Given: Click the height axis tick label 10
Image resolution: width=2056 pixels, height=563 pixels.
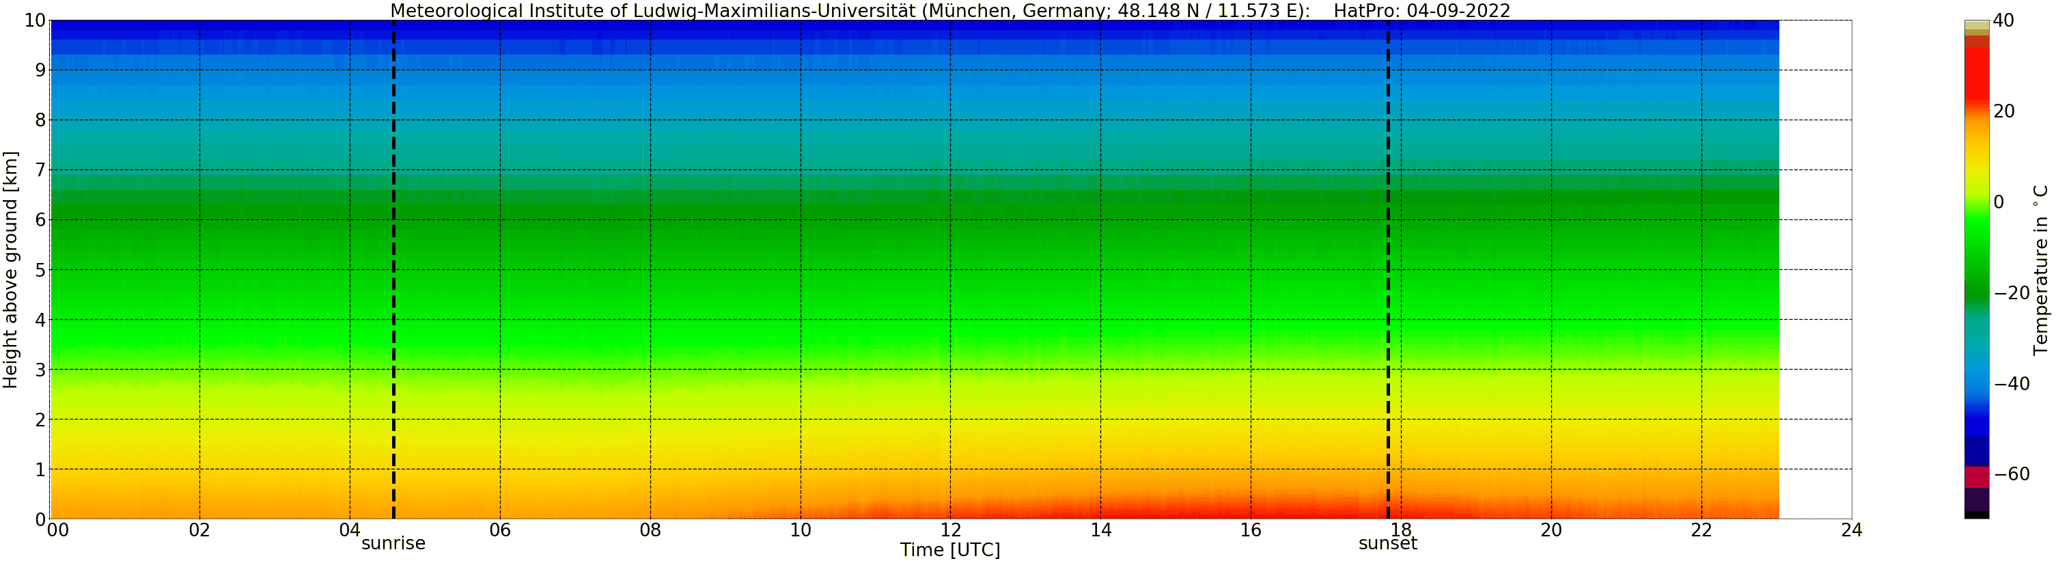Looking at the screenshot, I should [x=34, y=20].
